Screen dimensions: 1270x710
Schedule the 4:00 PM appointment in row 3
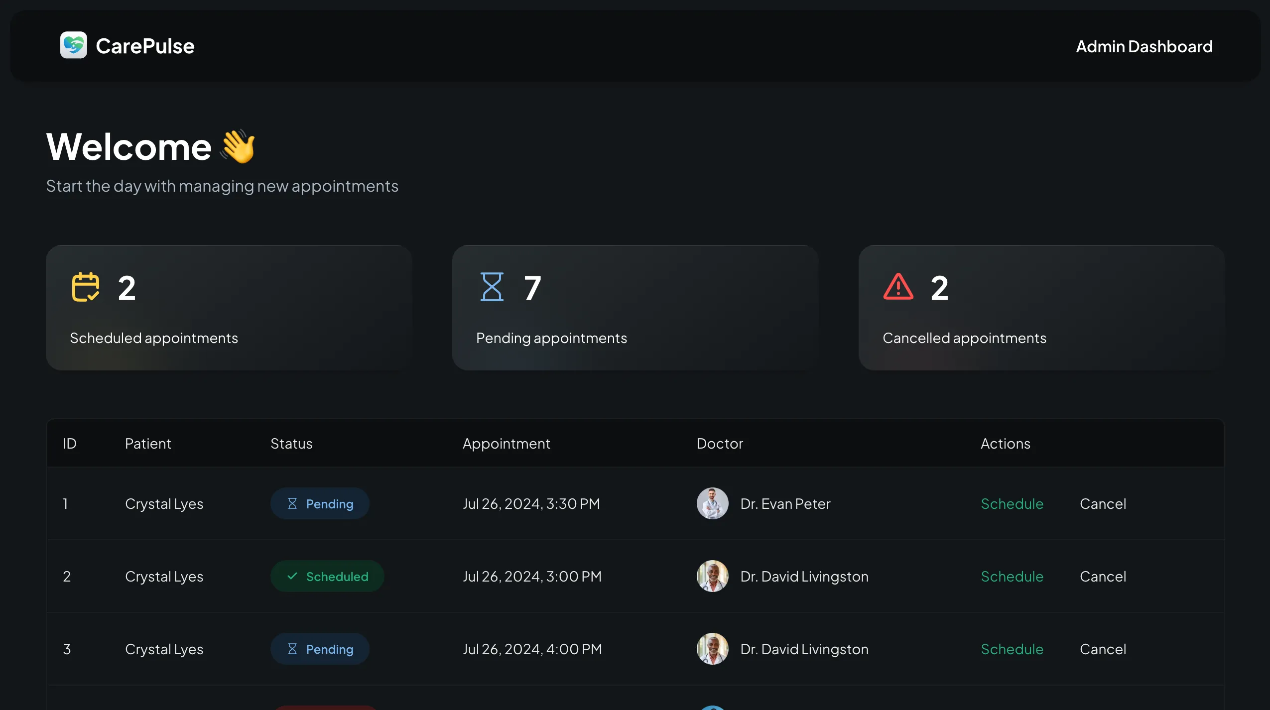1012,649
